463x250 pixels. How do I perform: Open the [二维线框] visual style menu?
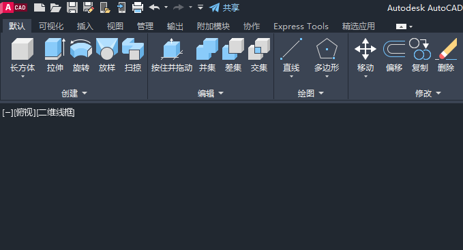click(x=55, y=112)
